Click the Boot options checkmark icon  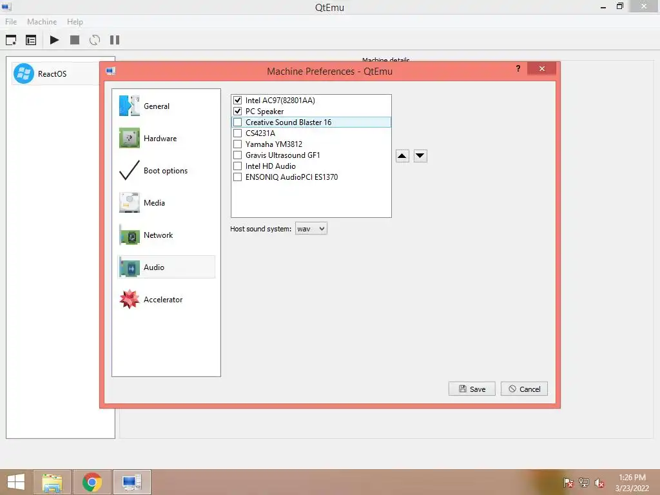[x=129, y=170]
